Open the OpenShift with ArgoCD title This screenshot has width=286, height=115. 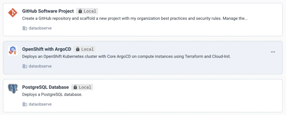tap(47, 49)
